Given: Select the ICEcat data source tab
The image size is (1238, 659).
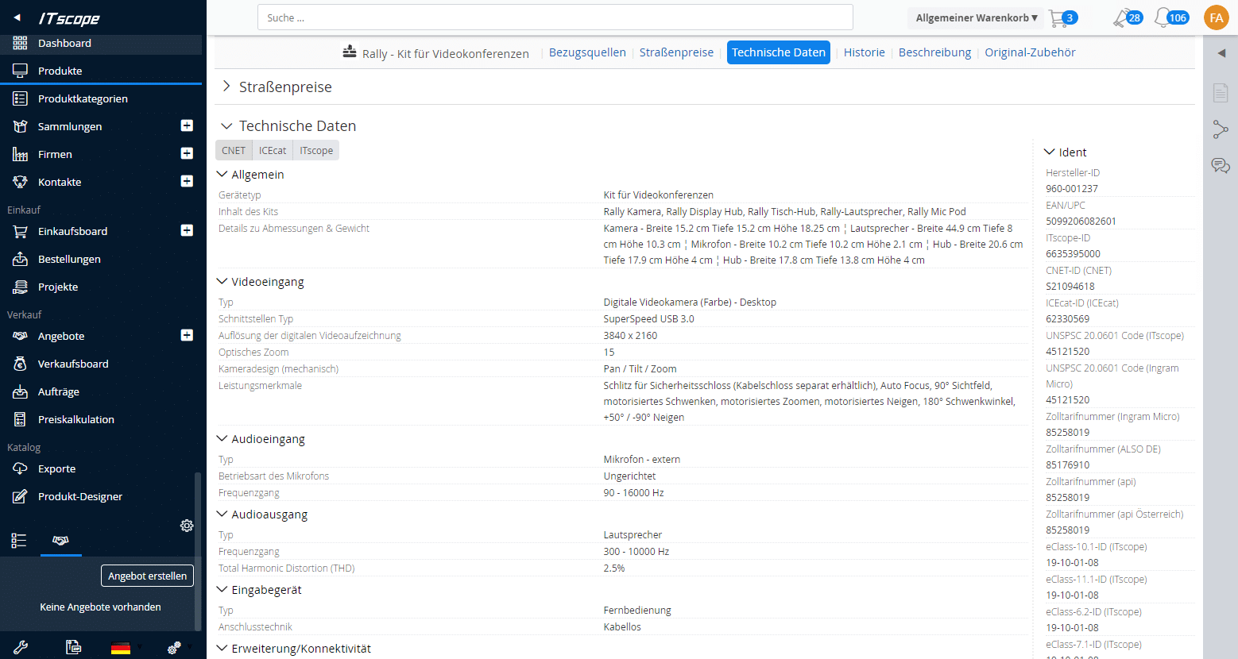Looking at the screenshot, I should click(273, 150).
